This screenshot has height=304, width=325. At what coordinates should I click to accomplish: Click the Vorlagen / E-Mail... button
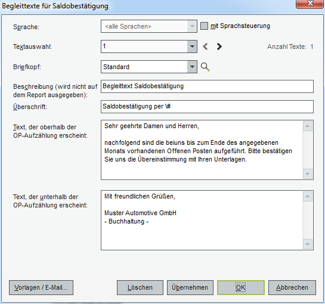pos(41,287)
